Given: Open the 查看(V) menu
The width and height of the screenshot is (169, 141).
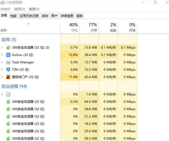Looking at the screenshot, I should point(34,9).
